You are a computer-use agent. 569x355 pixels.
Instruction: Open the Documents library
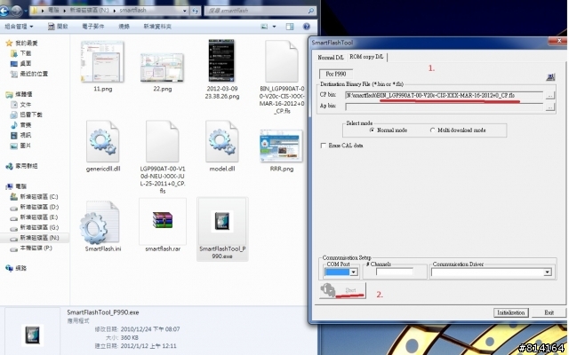21,105
